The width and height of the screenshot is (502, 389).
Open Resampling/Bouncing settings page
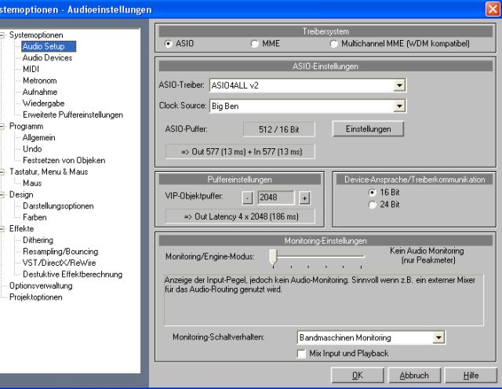[x=60, y=252]
